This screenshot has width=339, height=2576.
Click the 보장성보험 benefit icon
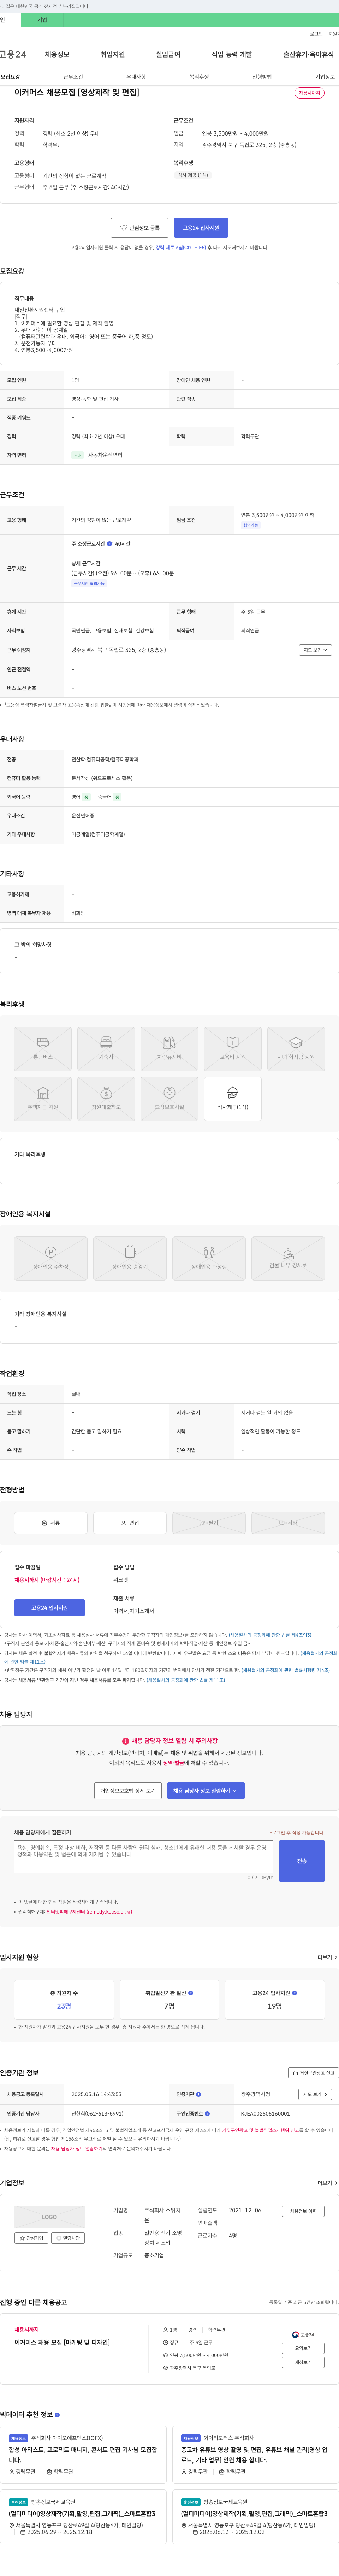[169, 1099]
